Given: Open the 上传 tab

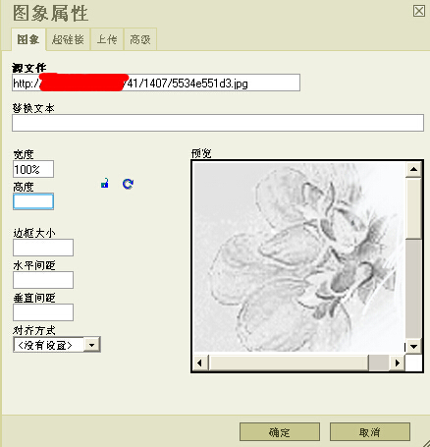Looking at the screenshot, I should click(x=107, y=39).
